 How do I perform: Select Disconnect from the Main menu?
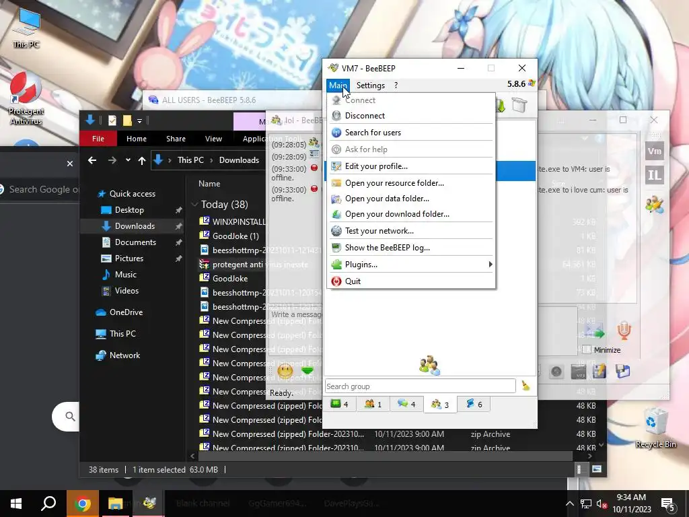411,116
